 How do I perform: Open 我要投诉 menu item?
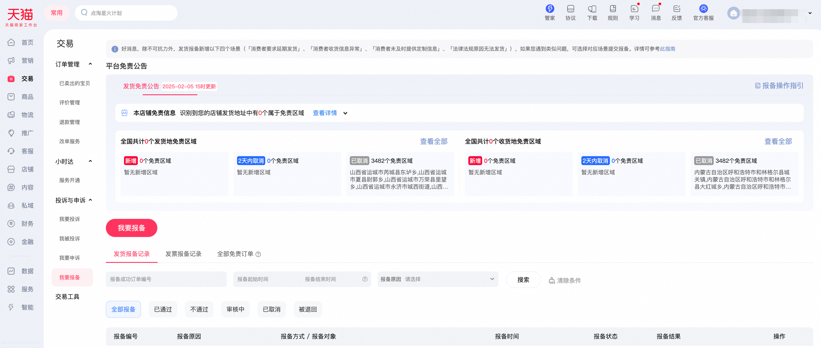[x=70, y=219]
